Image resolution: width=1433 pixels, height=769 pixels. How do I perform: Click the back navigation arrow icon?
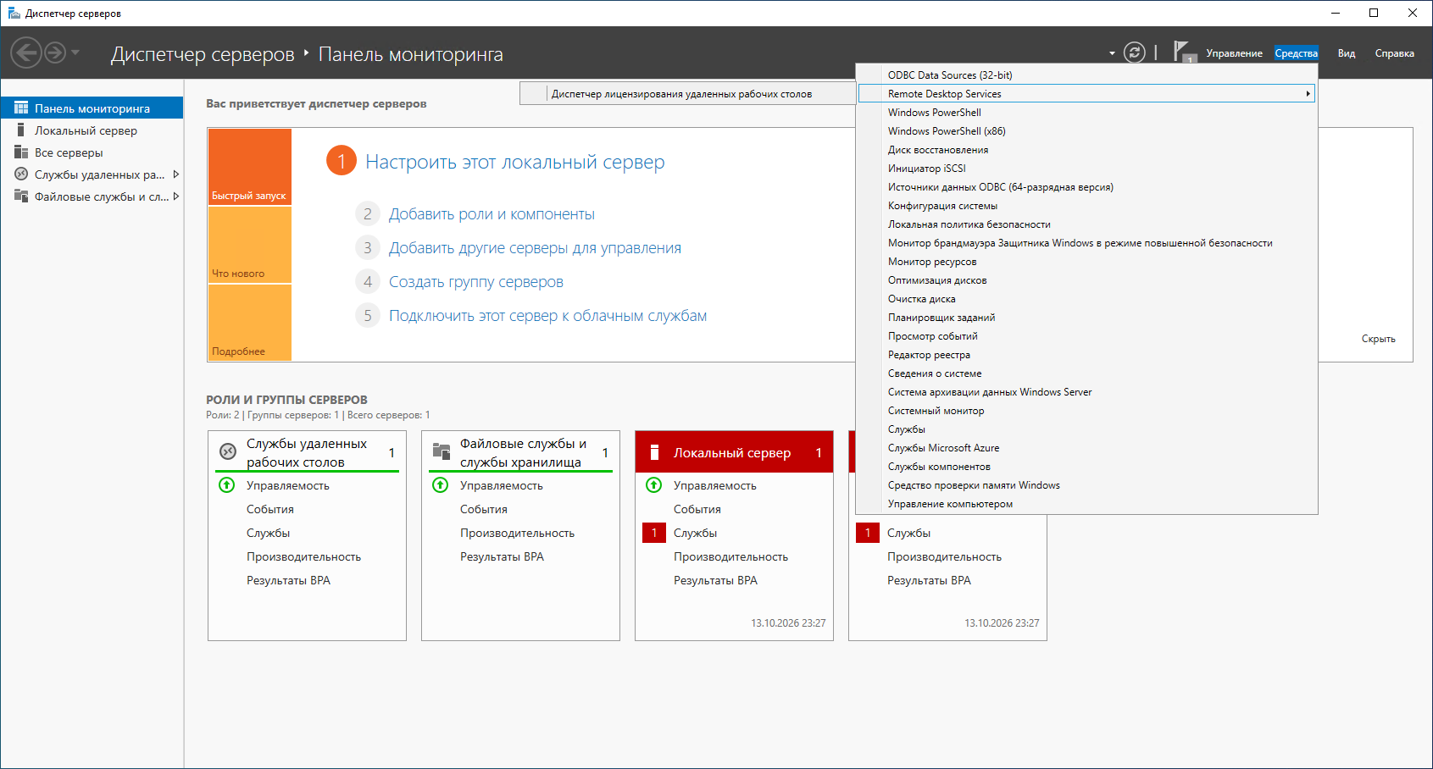click(26, 53)
